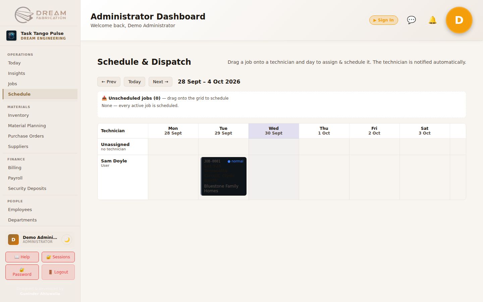This screenshot has height=302, width=483.
Task: Click the normal priority badge on JOB-0001
Action: [235, 161]
